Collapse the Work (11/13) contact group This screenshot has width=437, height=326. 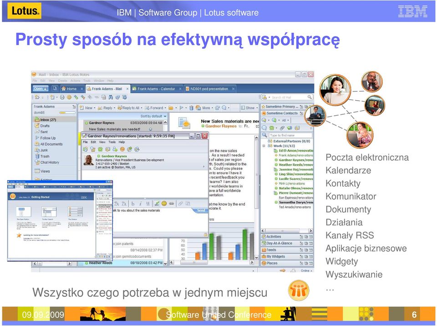pyautogui.click(x=264, y=146)
